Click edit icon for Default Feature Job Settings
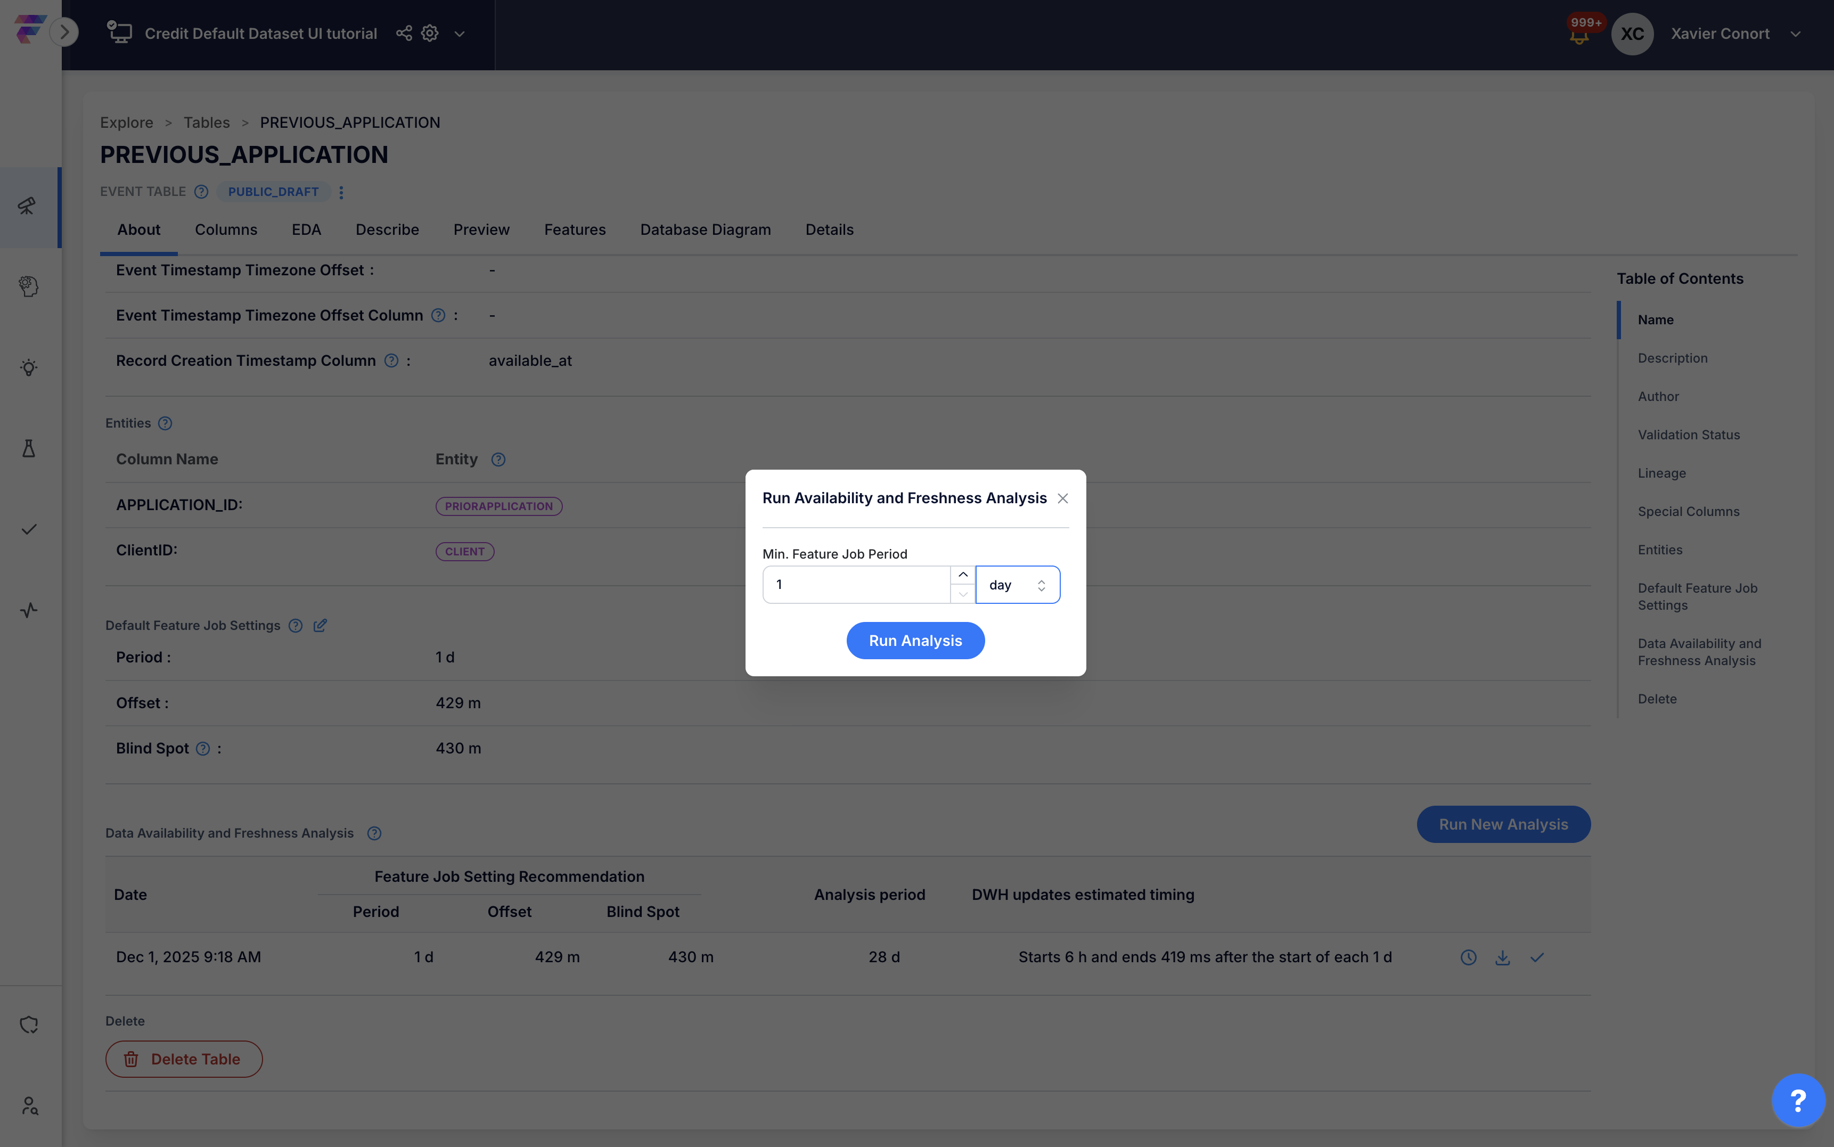 [320, 625]
